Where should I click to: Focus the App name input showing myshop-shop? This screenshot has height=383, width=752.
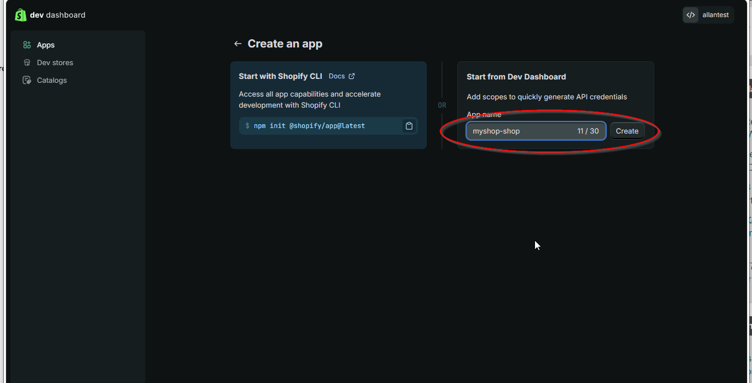click(519, 131)
